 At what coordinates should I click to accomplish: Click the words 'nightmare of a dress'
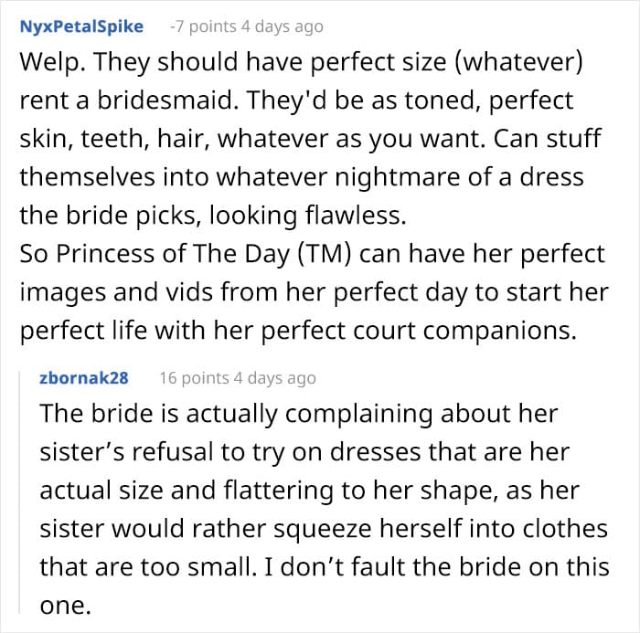(x=459, y=177)
